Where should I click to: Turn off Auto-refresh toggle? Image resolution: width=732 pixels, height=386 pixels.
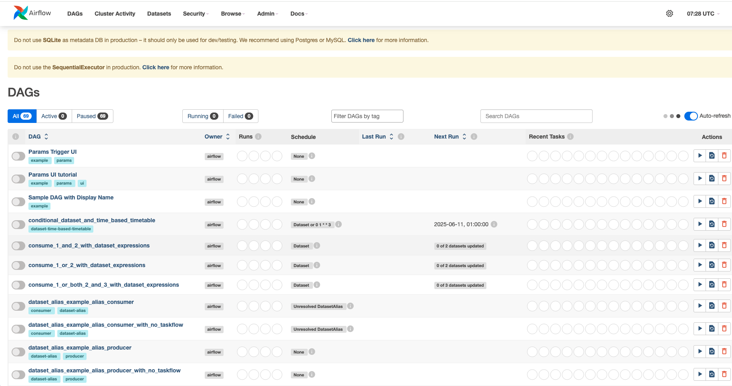tap(691, 116)
